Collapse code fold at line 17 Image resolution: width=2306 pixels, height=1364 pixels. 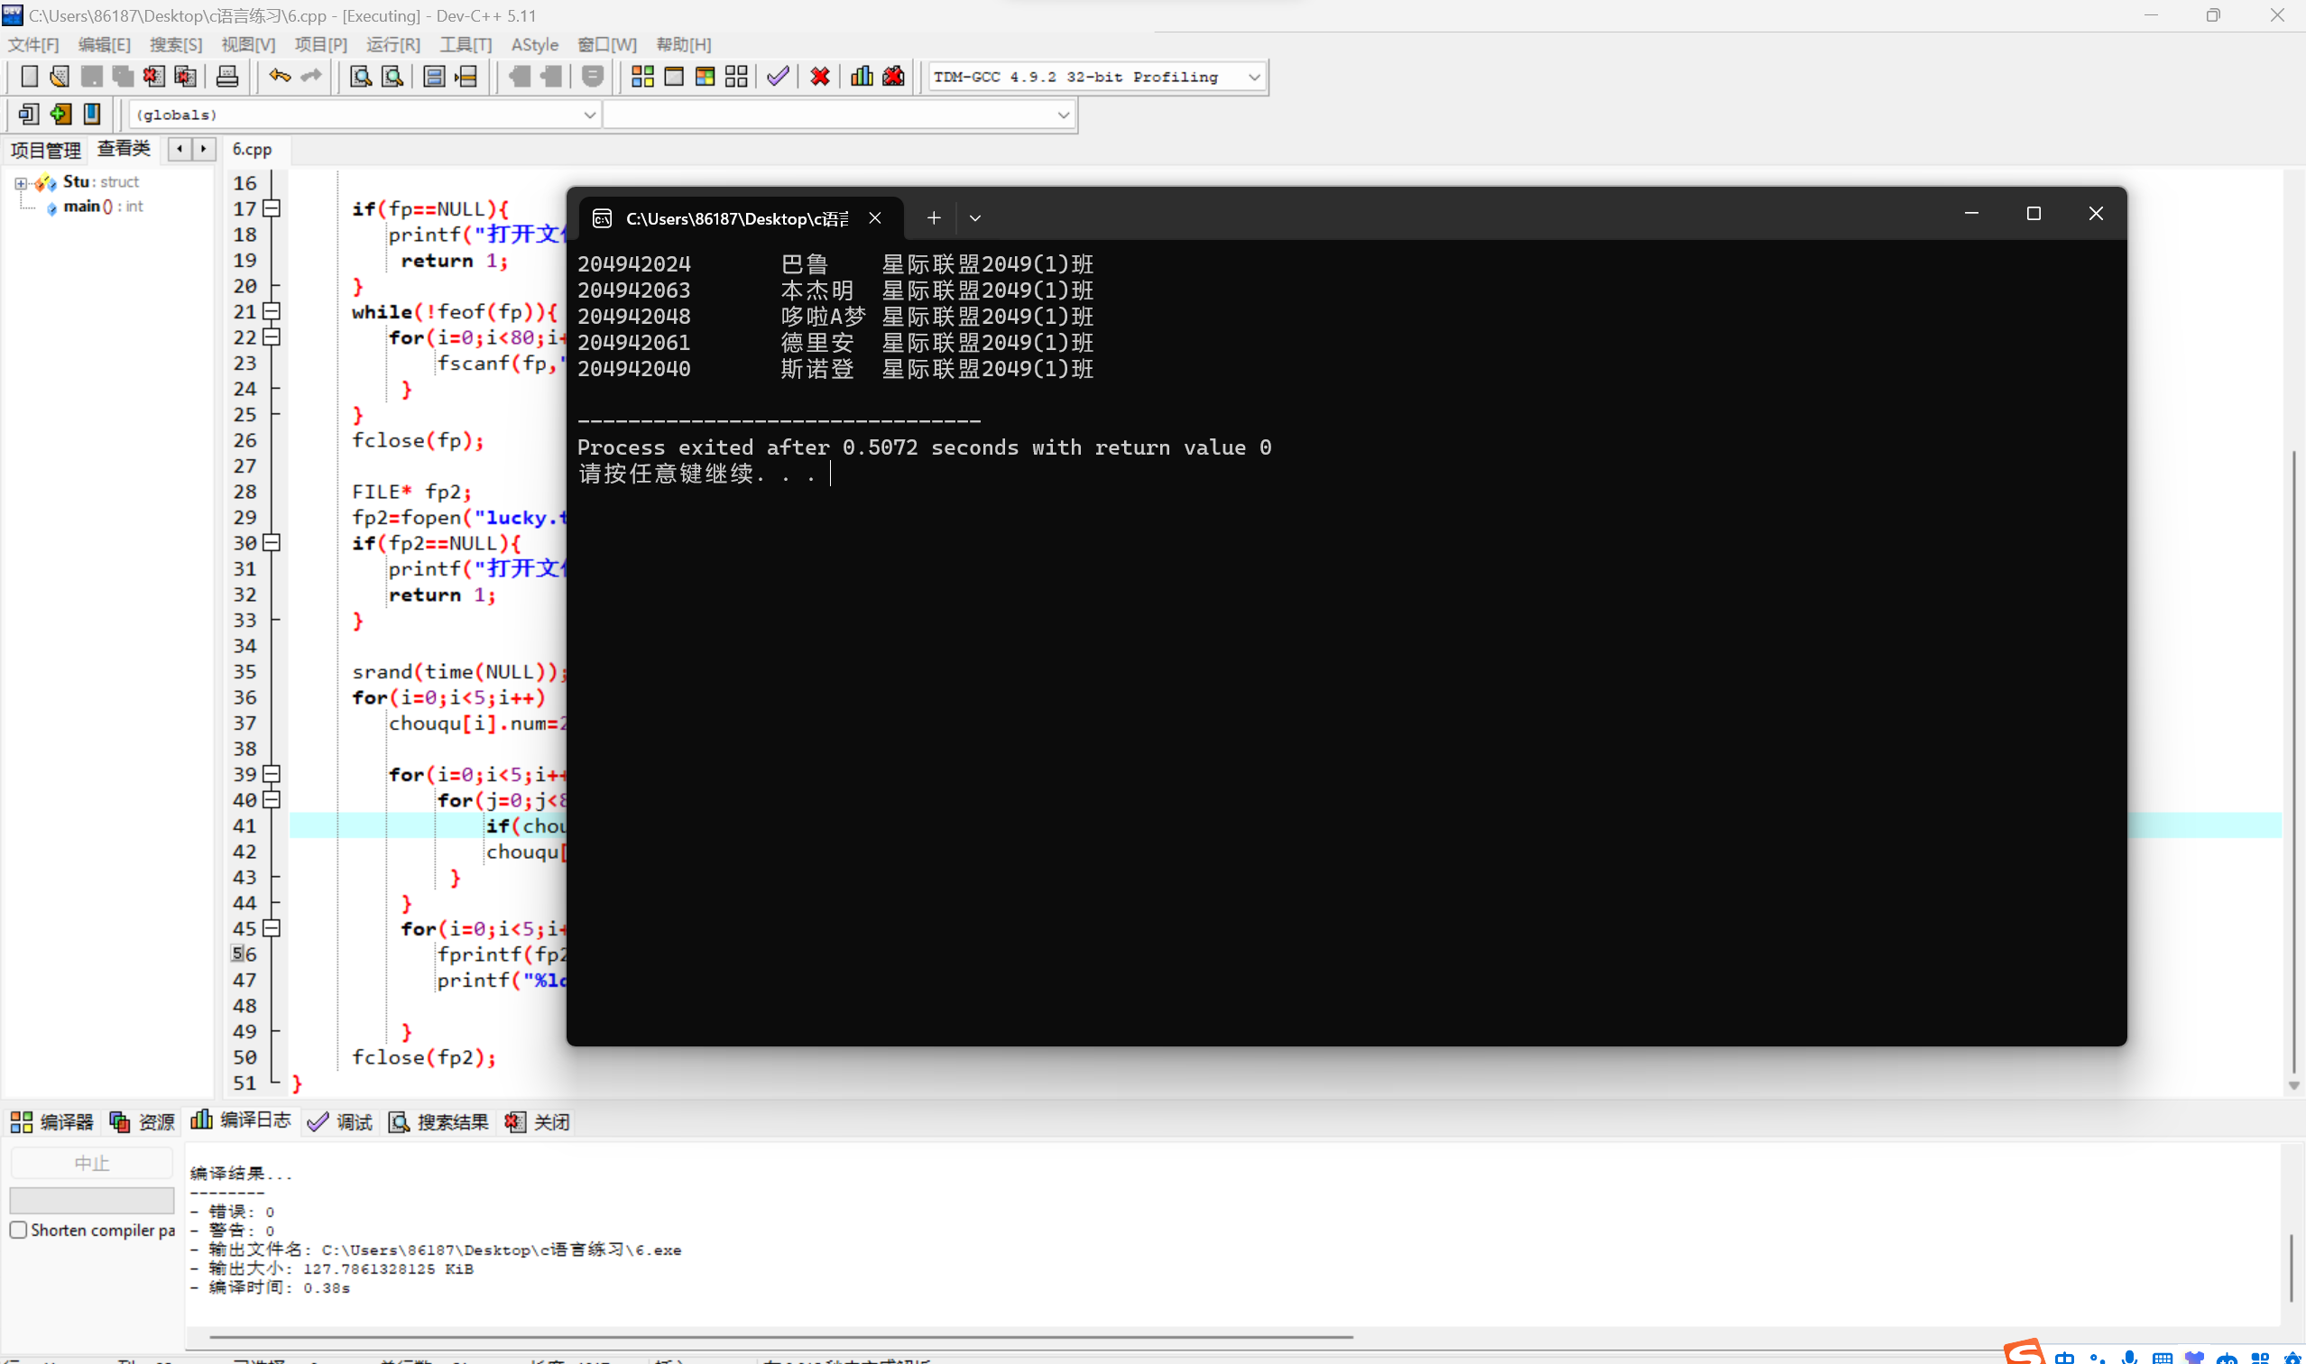click(x=272, y=208)
